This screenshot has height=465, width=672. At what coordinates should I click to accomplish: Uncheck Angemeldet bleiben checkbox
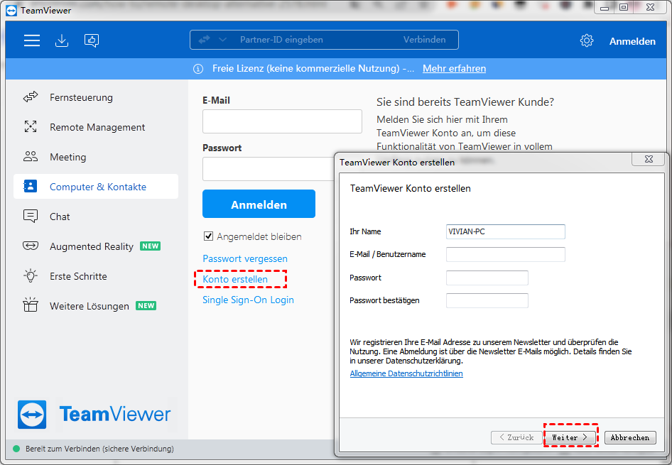coord(209,236)
